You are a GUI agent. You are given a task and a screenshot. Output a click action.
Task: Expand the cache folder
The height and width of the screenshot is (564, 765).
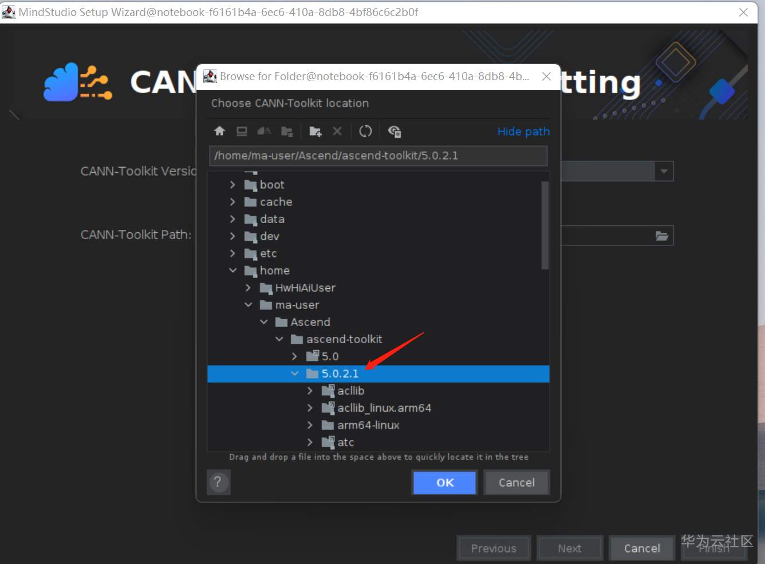click(232, 202)
